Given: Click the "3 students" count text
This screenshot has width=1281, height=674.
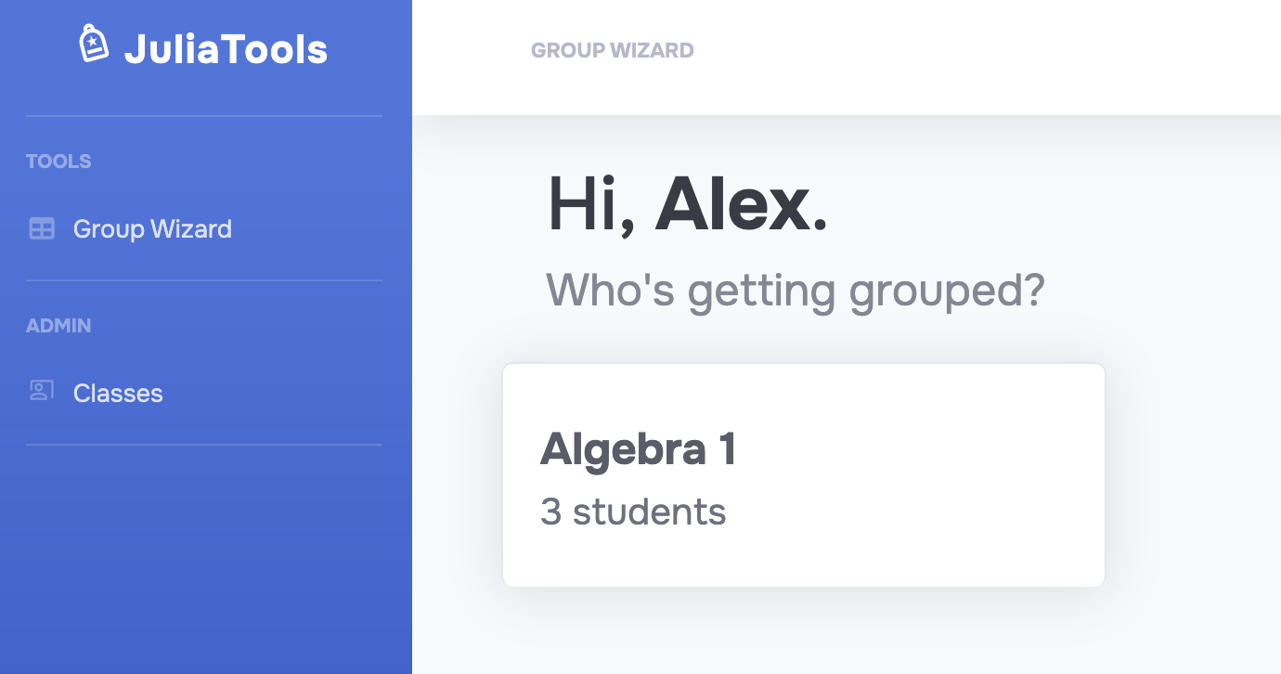Looking at the screenshot, I should click(x=633, y=512).
